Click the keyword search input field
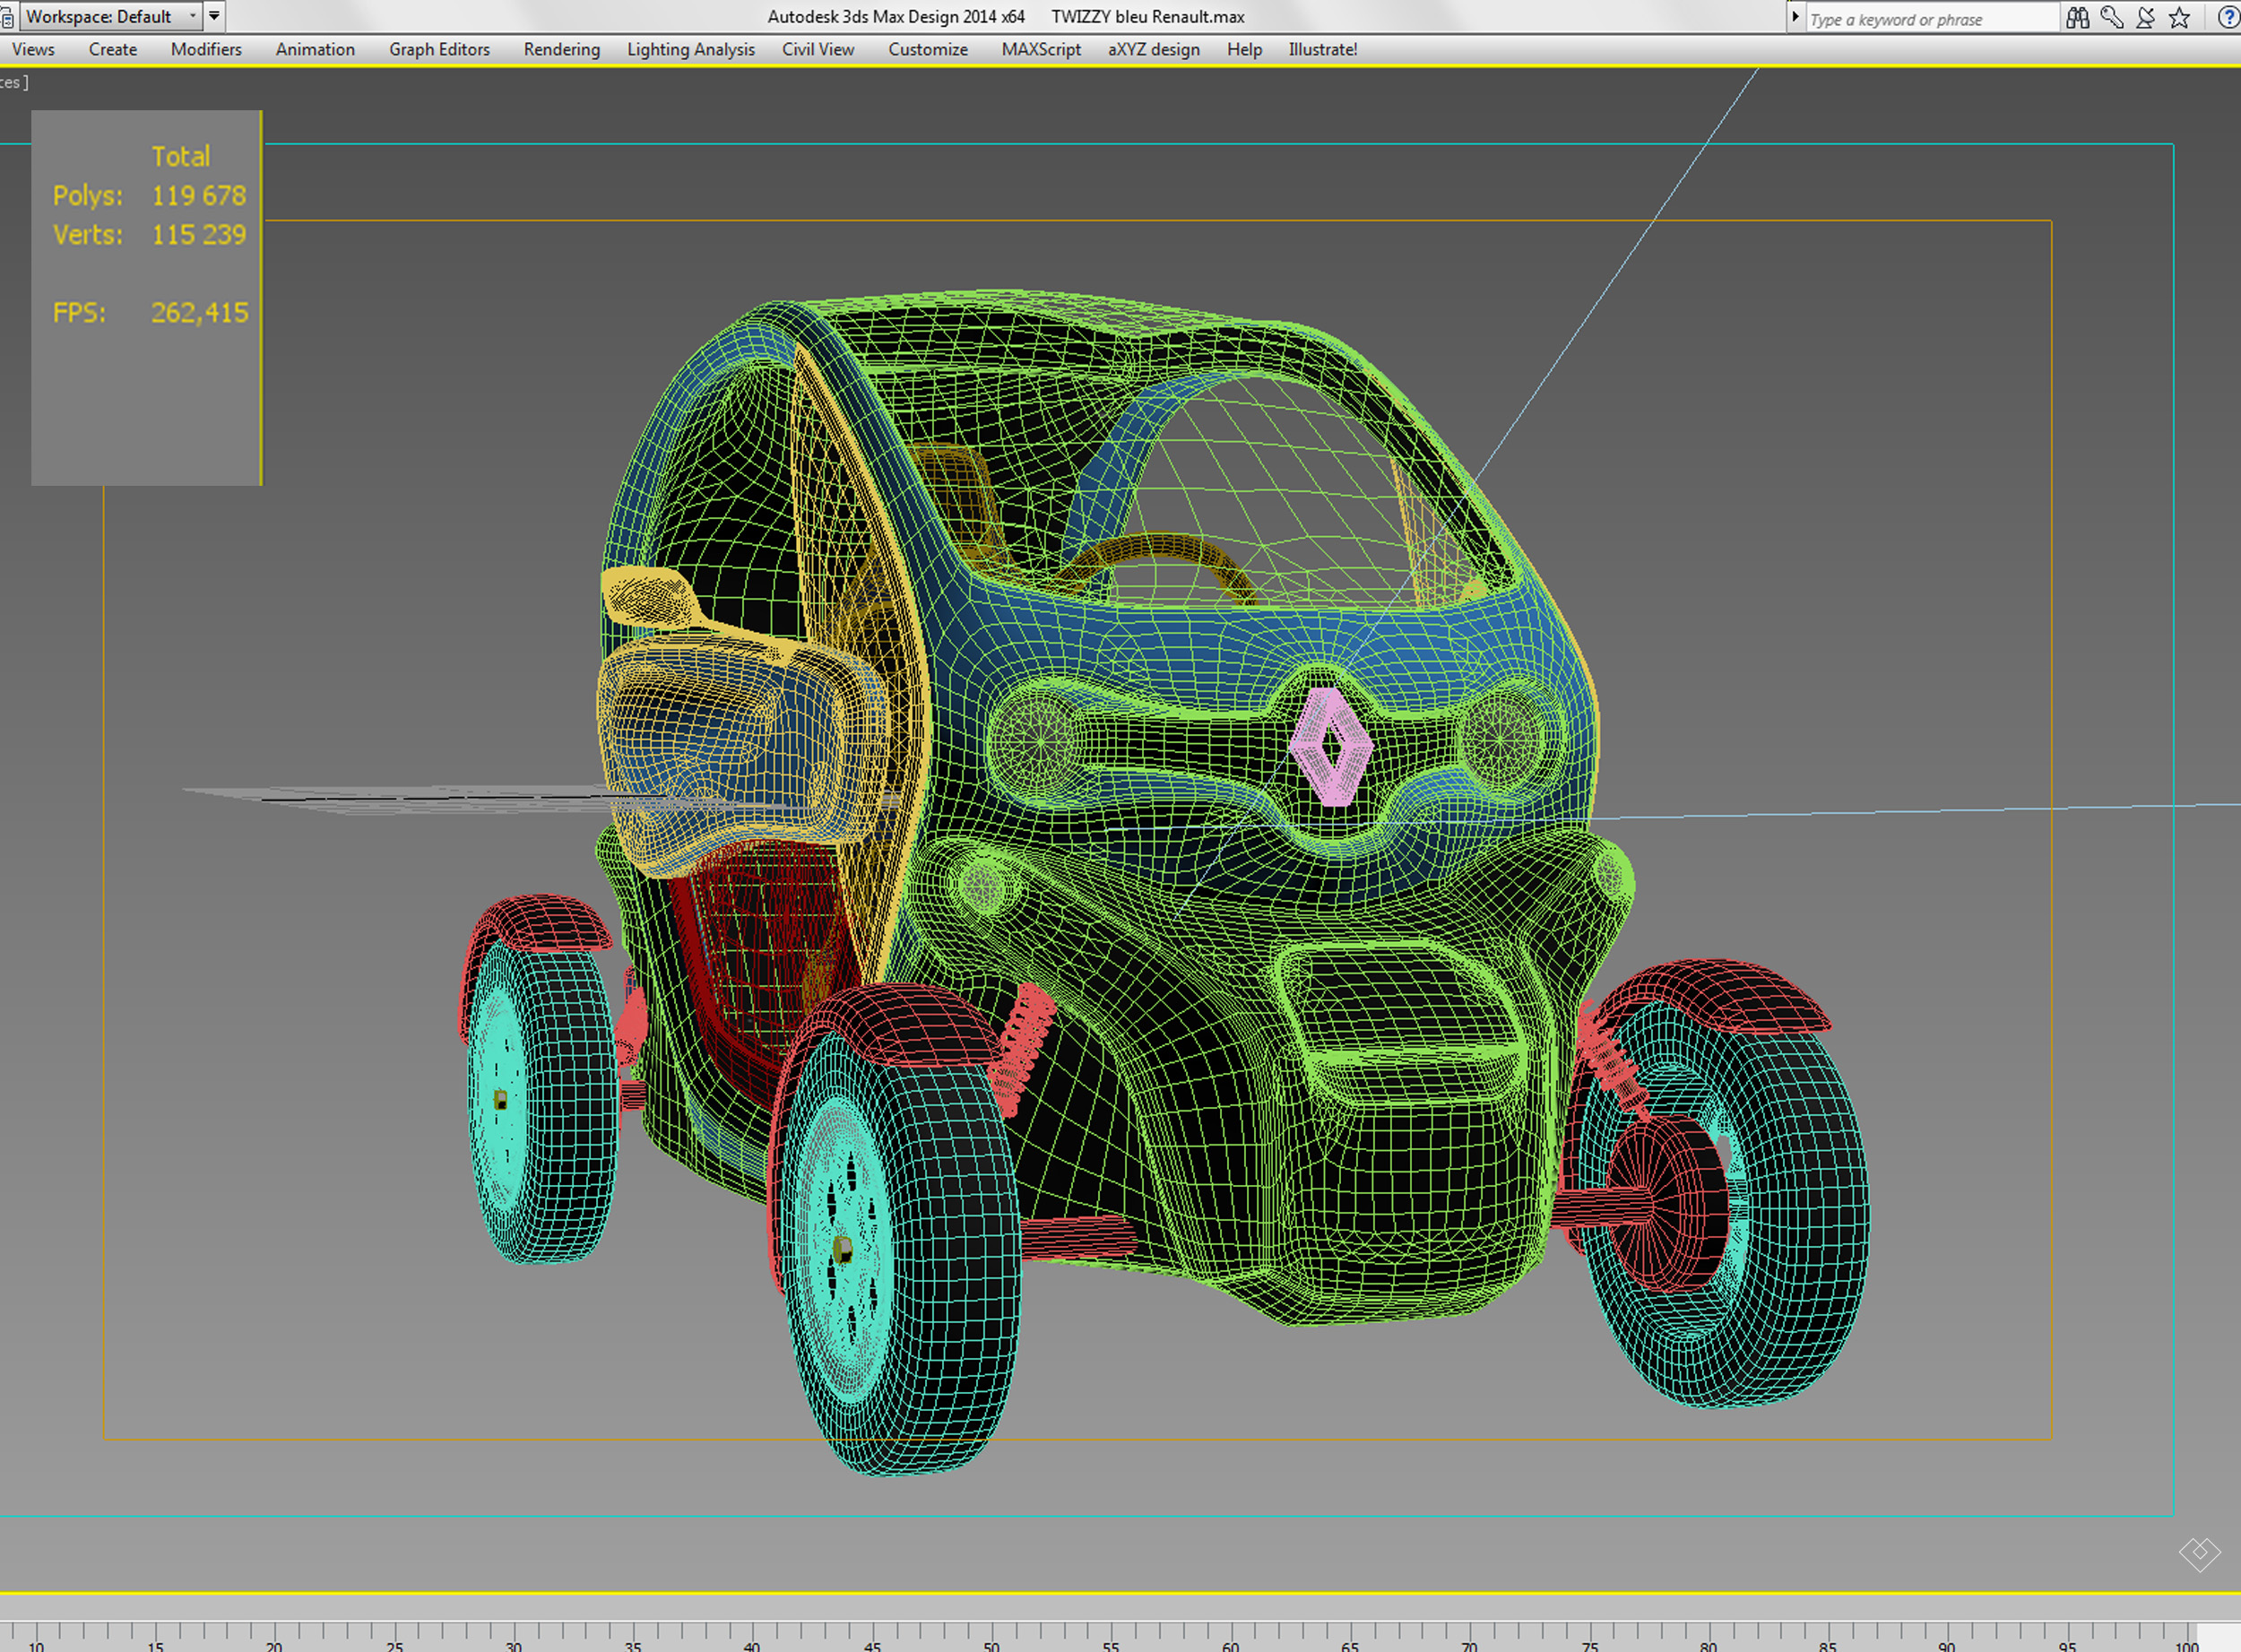 pyautogui.click(x=1932, y=19)
